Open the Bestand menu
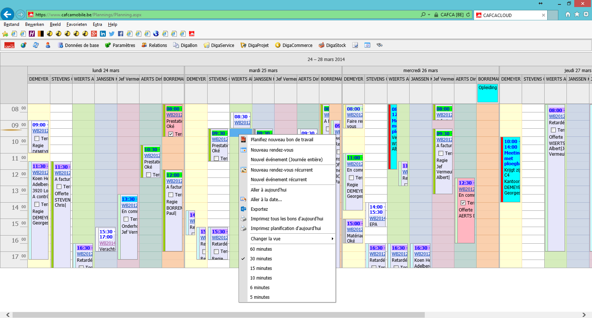This screenshot has height=318, width=592. tap(11, 24)
